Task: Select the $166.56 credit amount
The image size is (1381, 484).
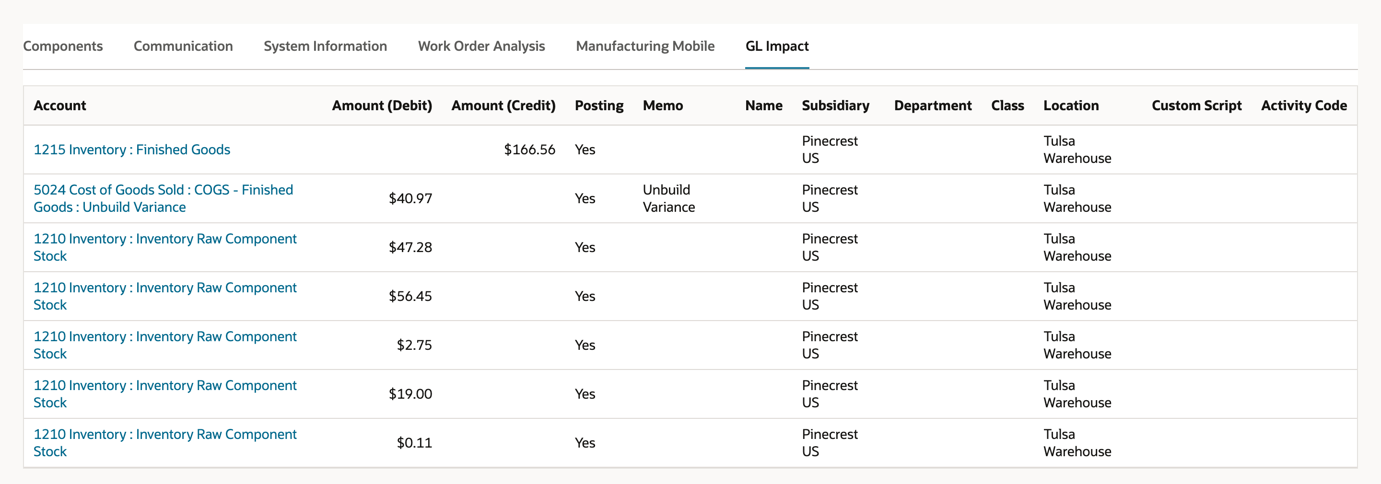Action: click(529, 150)
